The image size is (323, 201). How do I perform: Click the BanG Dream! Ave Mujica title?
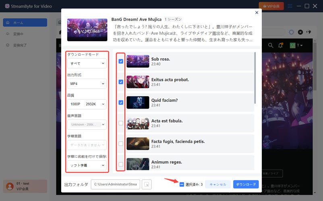(137, 19)
